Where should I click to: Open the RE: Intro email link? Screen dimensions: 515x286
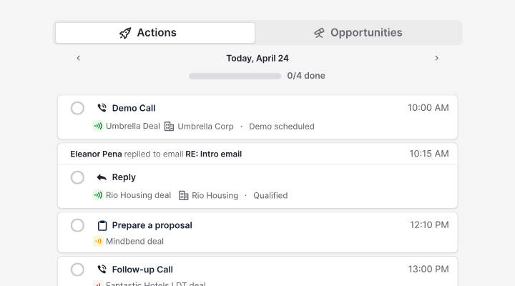pyautogui.click(x=213, y=154)
